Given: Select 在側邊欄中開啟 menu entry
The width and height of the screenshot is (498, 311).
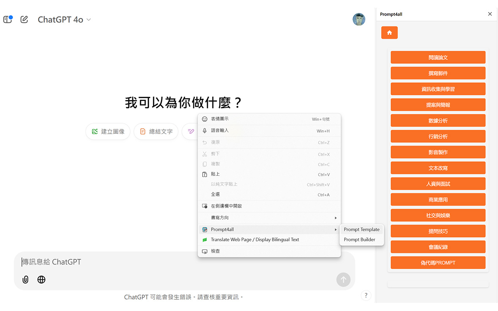Looking at the screenshot, I should tap(269, 206).
